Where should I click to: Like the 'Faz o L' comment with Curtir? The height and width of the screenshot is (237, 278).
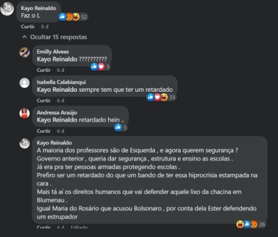point(28,27)
